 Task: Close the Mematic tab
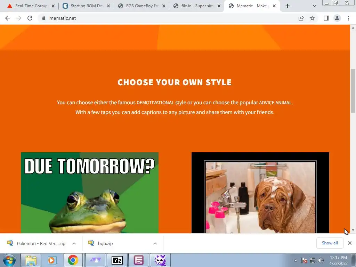pos(274,6)
